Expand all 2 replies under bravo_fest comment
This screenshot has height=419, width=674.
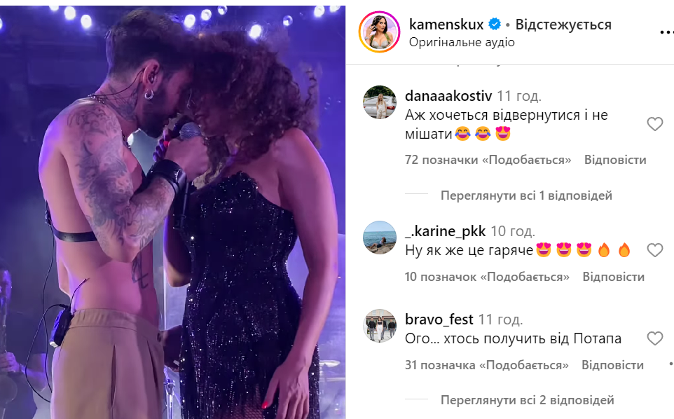click(x=527, y=400)
